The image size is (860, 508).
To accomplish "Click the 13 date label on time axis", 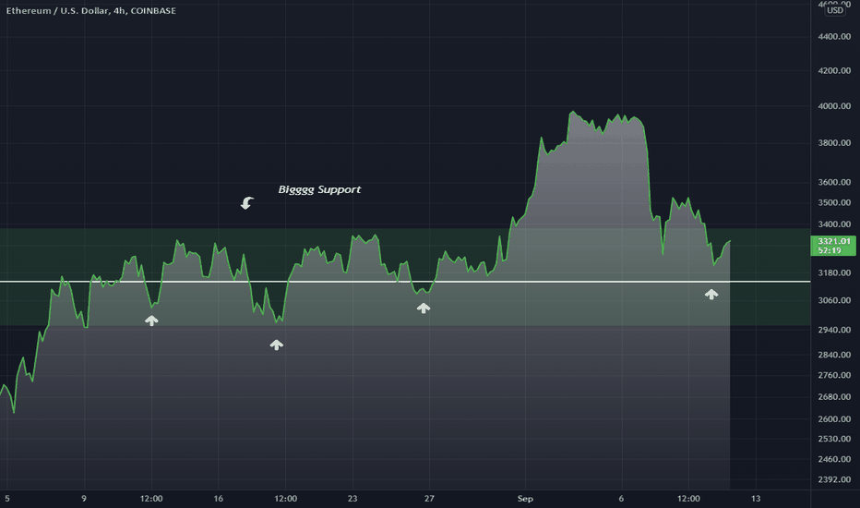I will (x=756, y=499).
